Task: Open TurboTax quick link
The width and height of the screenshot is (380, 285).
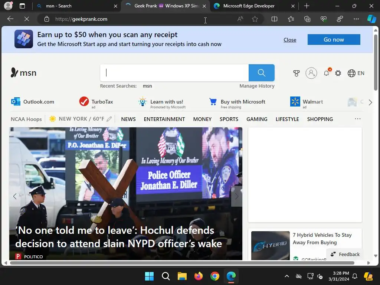Action: point(96,102)
